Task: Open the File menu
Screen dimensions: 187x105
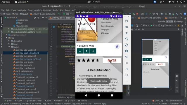Action: click(x=2, y=10)
